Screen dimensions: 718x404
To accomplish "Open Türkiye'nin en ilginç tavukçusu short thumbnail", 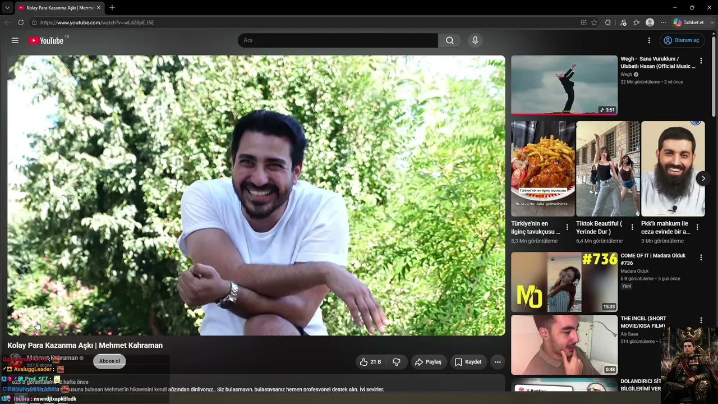I will 543,168.
